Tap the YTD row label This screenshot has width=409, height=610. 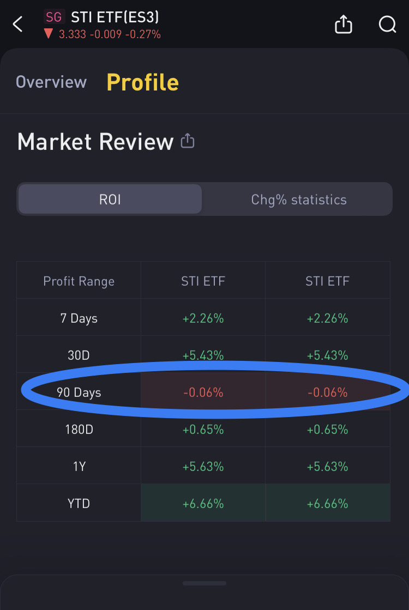pos(79,504)
